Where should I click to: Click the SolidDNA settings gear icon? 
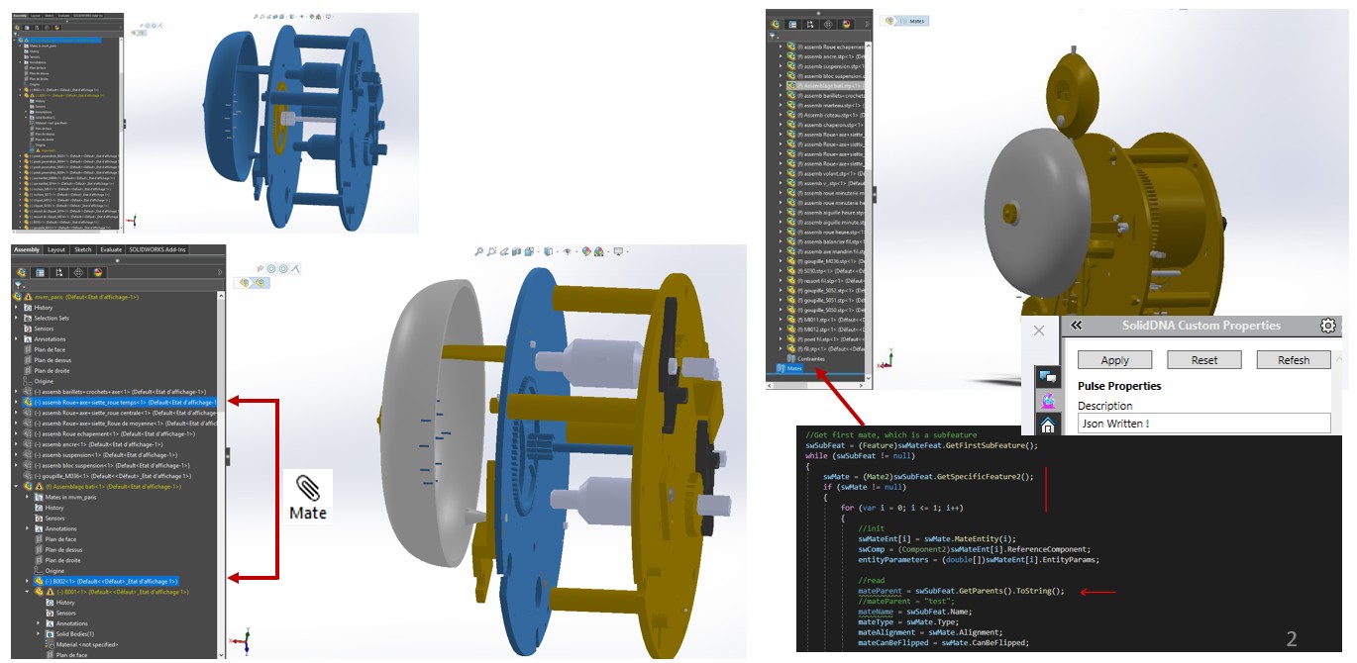click(x=1328, y=326)
